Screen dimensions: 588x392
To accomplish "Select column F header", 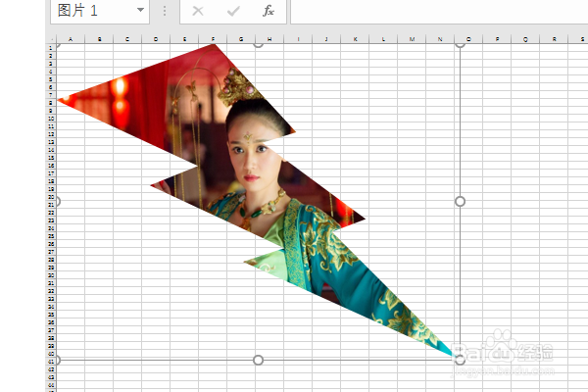I will [x=213, y=39].
